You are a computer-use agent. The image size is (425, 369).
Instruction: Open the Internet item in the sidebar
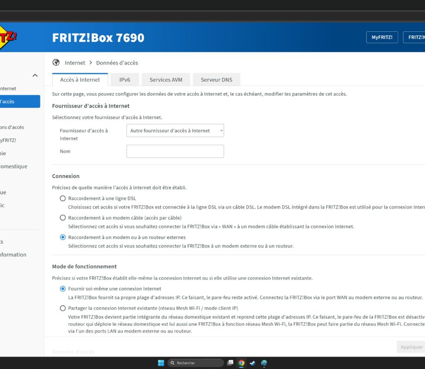[x=8, y=89]
